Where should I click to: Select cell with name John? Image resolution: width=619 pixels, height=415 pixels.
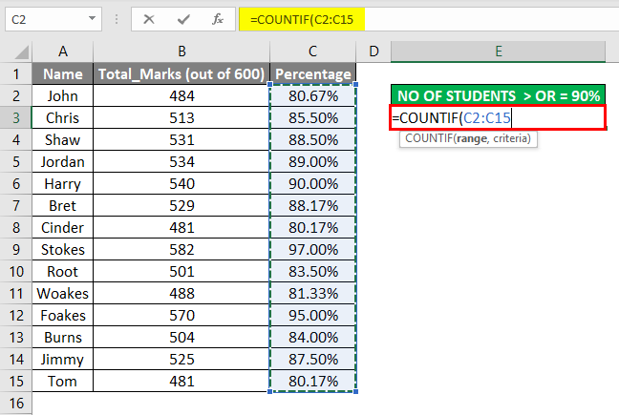tap(63, 95)
